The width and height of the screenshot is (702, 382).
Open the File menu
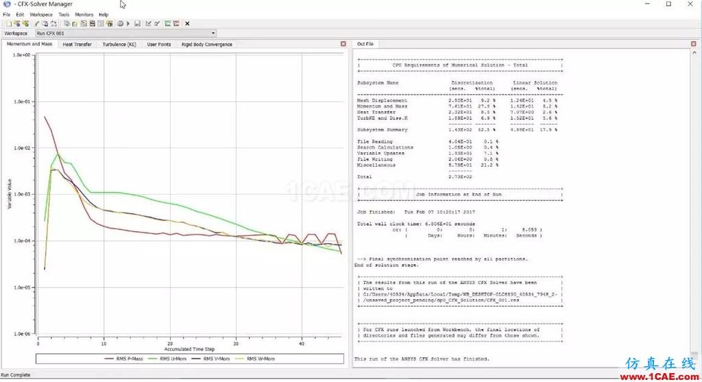[x=7, y=14]
